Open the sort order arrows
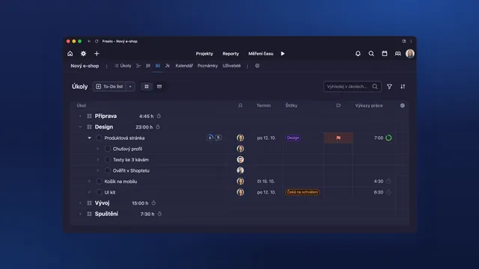The height and width of the screenshot is (269, 479). (403, 87)
